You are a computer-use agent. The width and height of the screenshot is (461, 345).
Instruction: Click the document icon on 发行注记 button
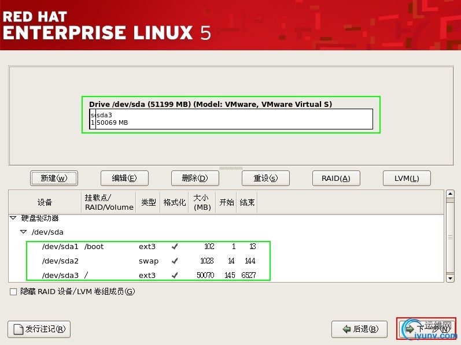(19, 329)
